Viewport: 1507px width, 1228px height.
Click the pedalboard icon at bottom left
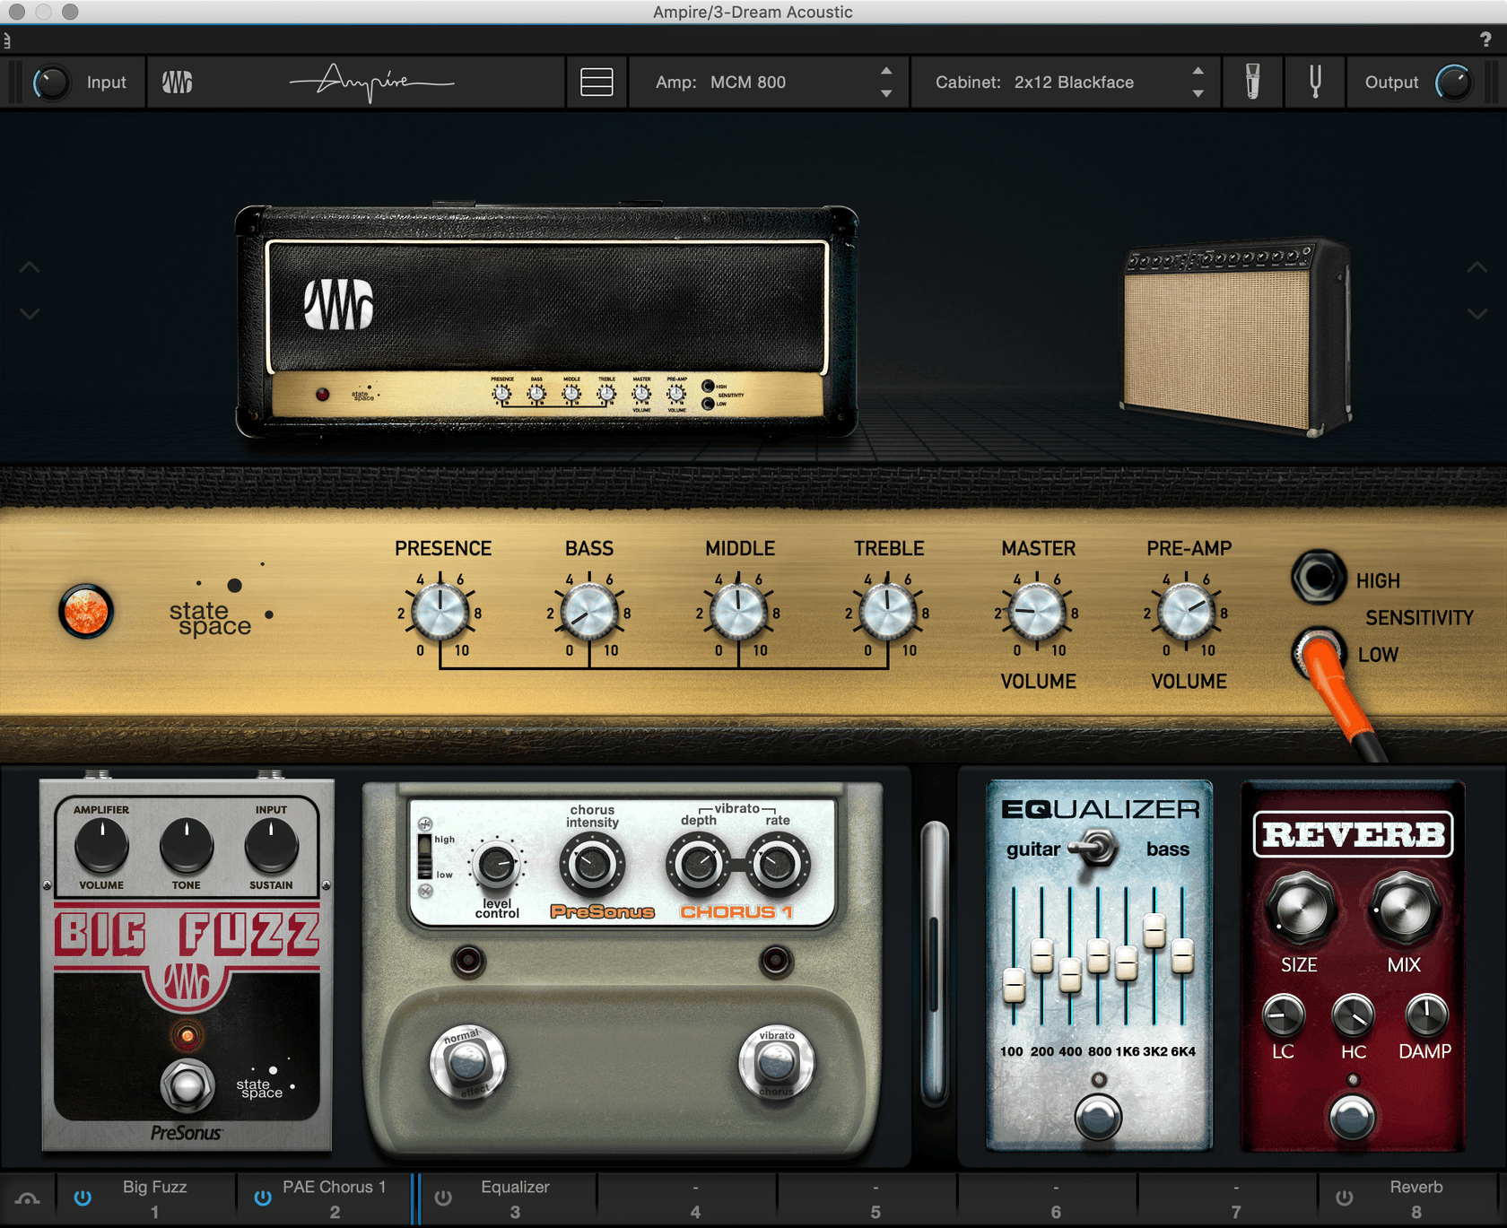[x=28, y=1198]
